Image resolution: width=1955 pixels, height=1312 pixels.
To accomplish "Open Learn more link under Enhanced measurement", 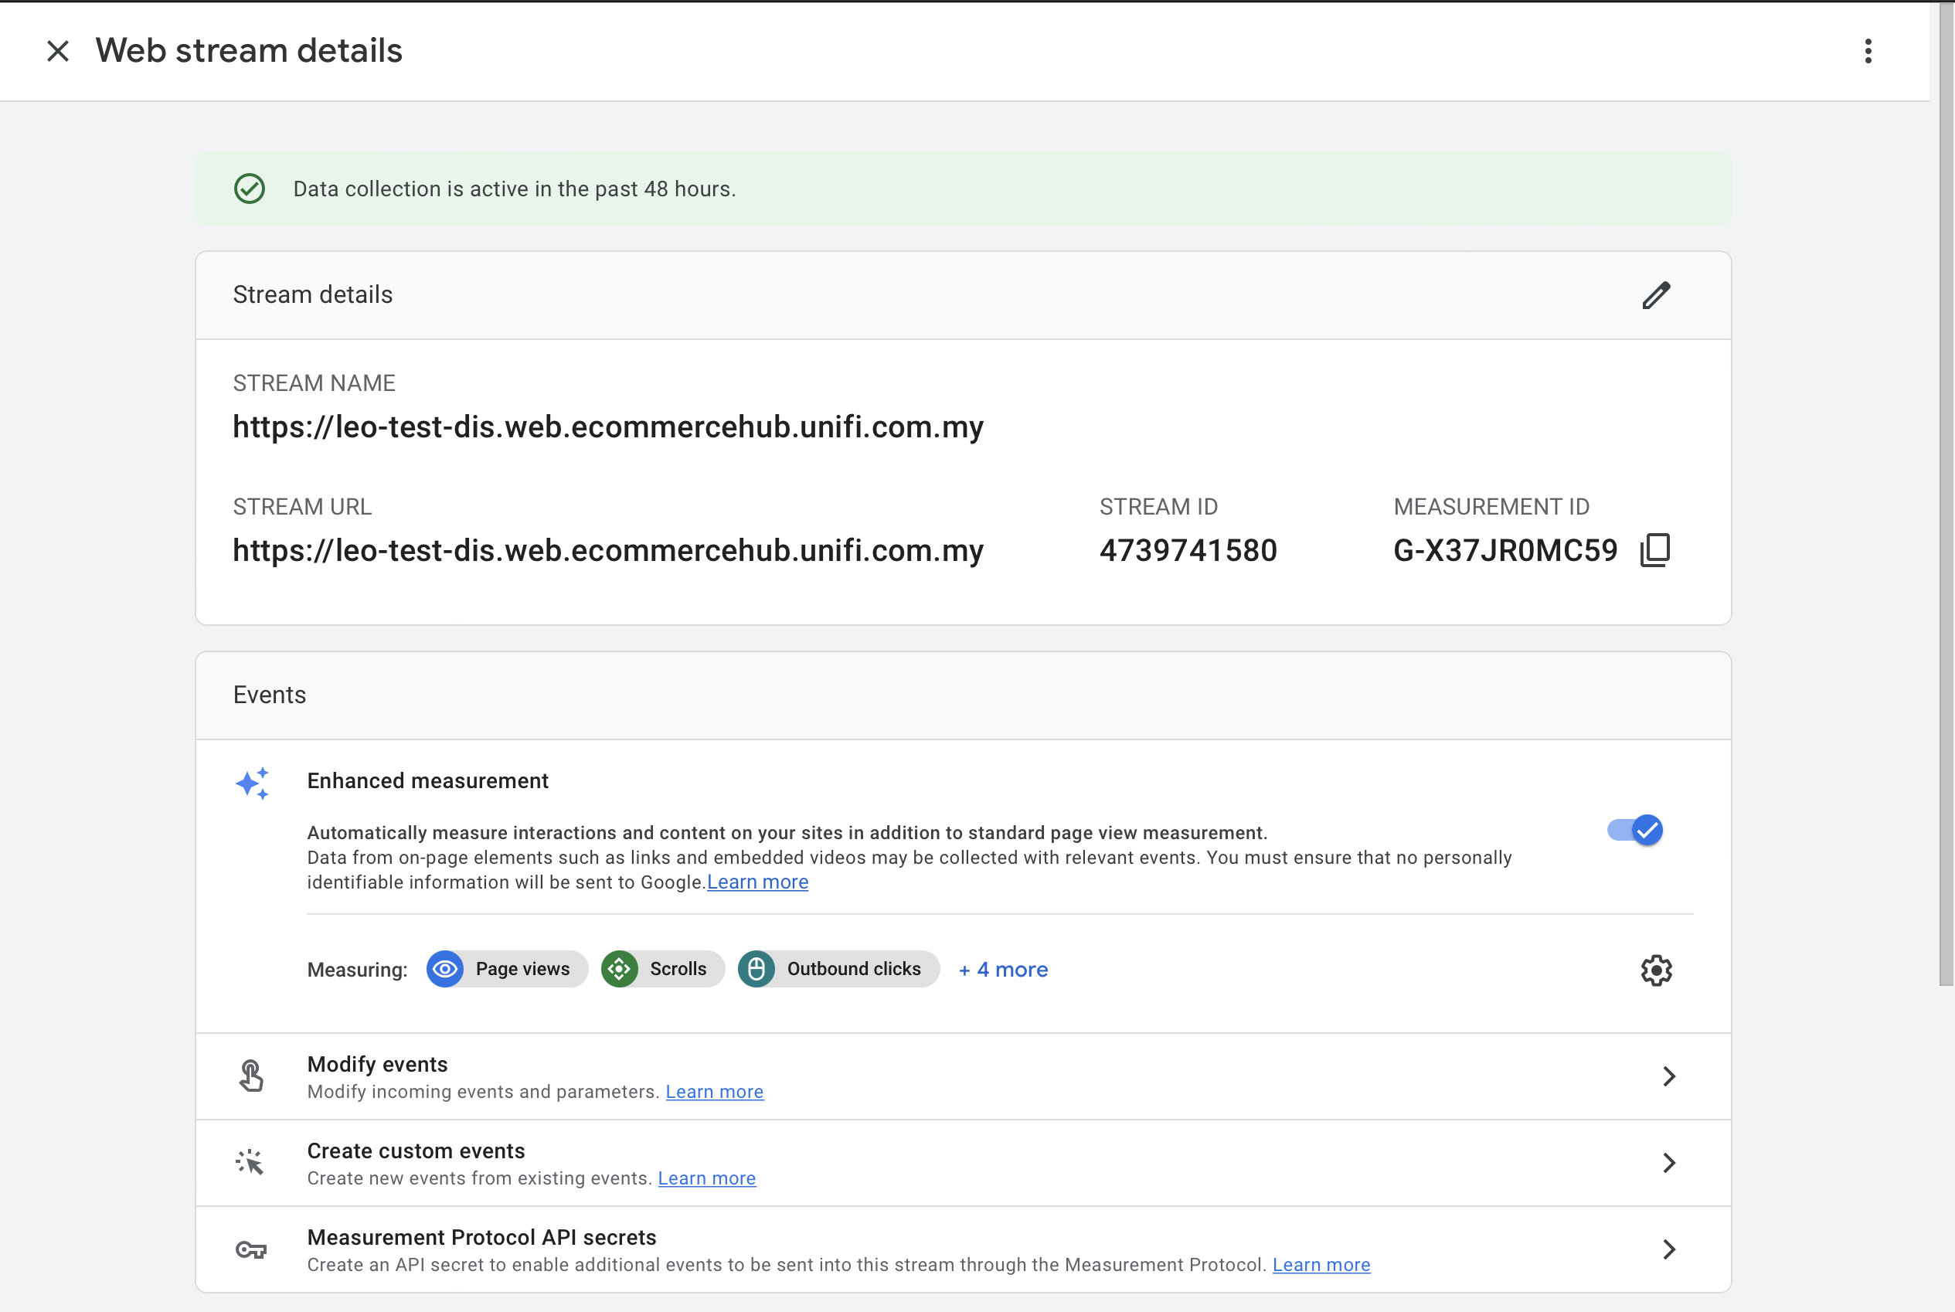I will click(x=757, y=882).
